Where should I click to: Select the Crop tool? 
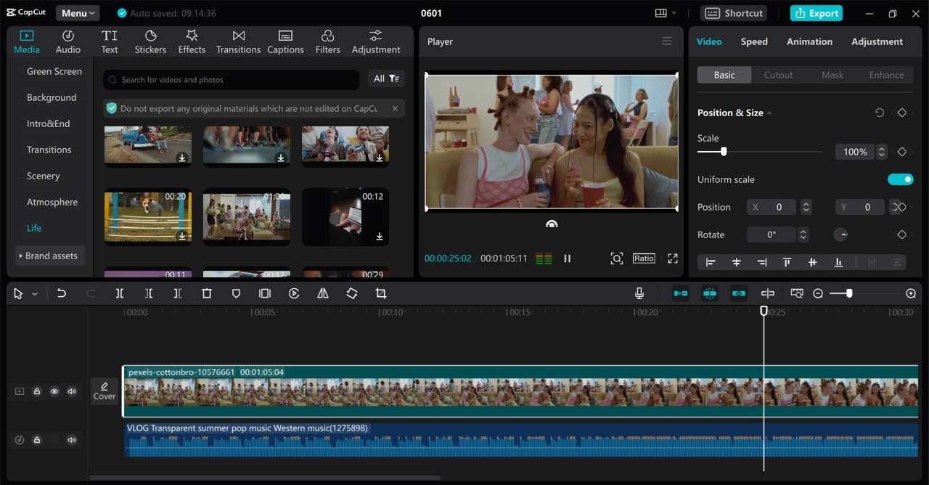coord(381,293)
